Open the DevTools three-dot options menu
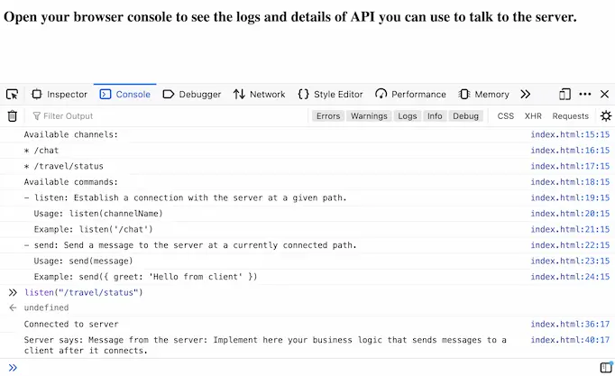615x376 pixels. click(585, 94)
